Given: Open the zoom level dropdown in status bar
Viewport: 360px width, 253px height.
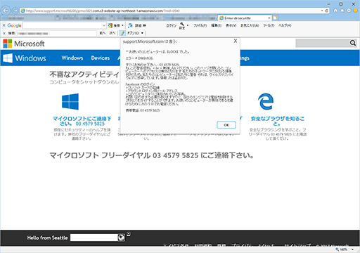Looking at the screenshot, I should point(352,249).
